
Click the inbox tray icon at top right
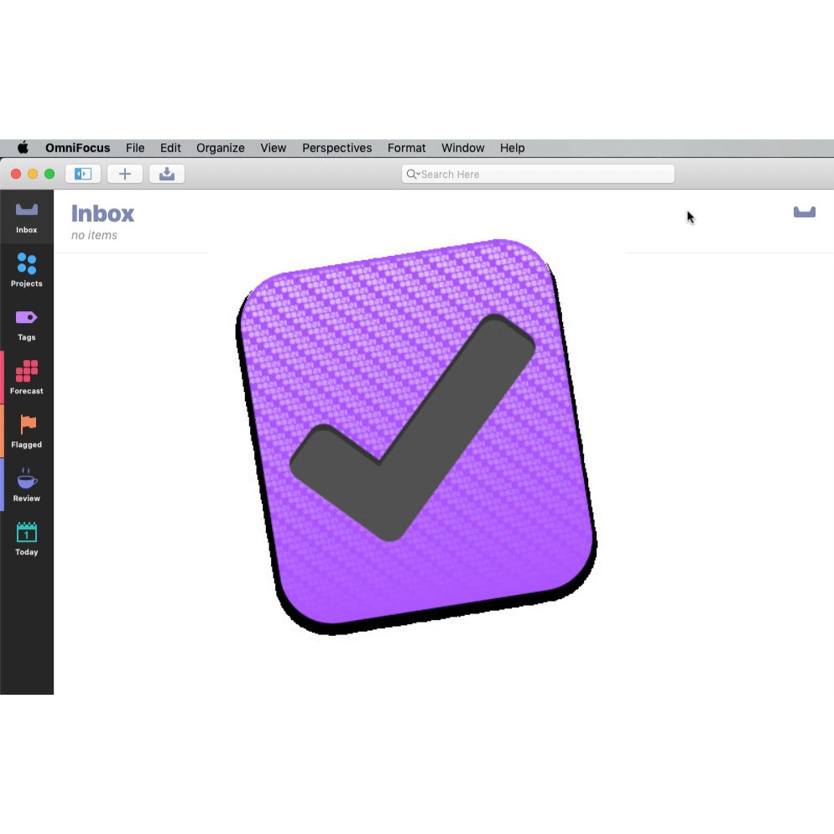[x=804, y=212]
